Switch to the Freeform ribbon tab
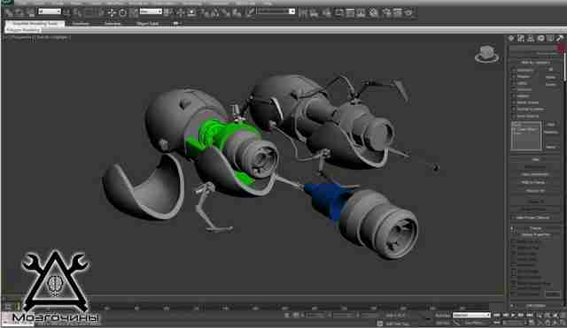This screenshot has height=328, width=567. pos(81,24)
